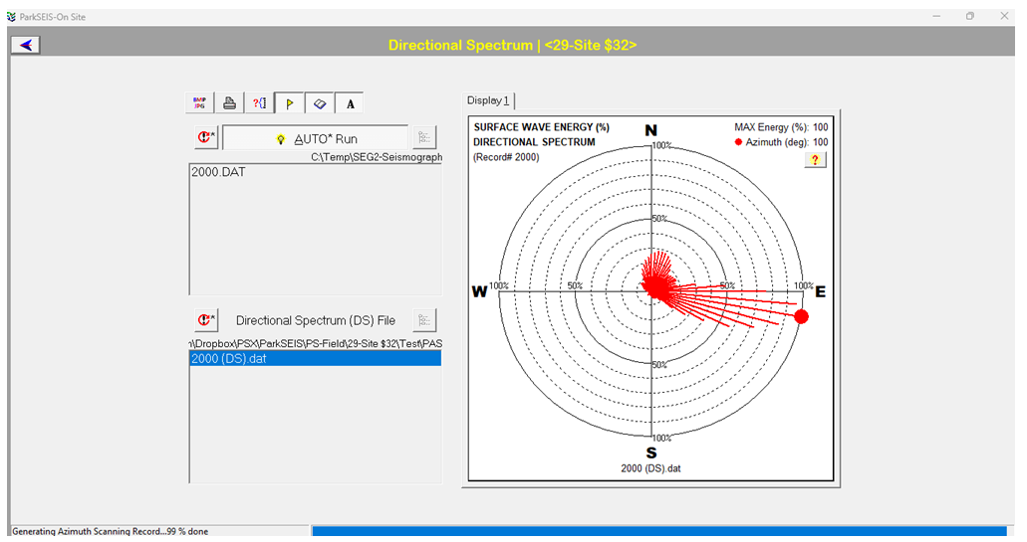Click the blue back arrow button
Viewport: 1027px width, 542px height.
point(26,45)
